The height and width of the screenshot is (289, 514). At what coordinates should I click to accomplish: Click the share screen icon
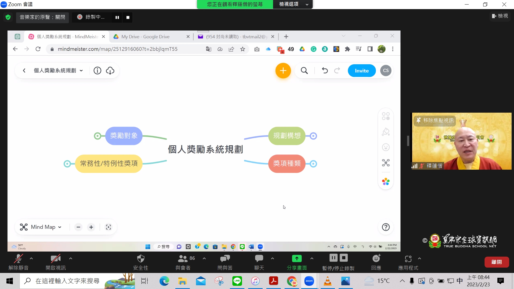pos(297,259)
